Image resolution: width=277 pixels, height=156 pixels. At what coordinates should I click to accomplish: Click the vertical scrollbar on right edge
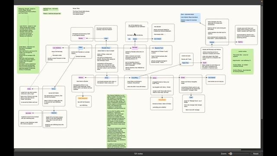click(262, 62)
